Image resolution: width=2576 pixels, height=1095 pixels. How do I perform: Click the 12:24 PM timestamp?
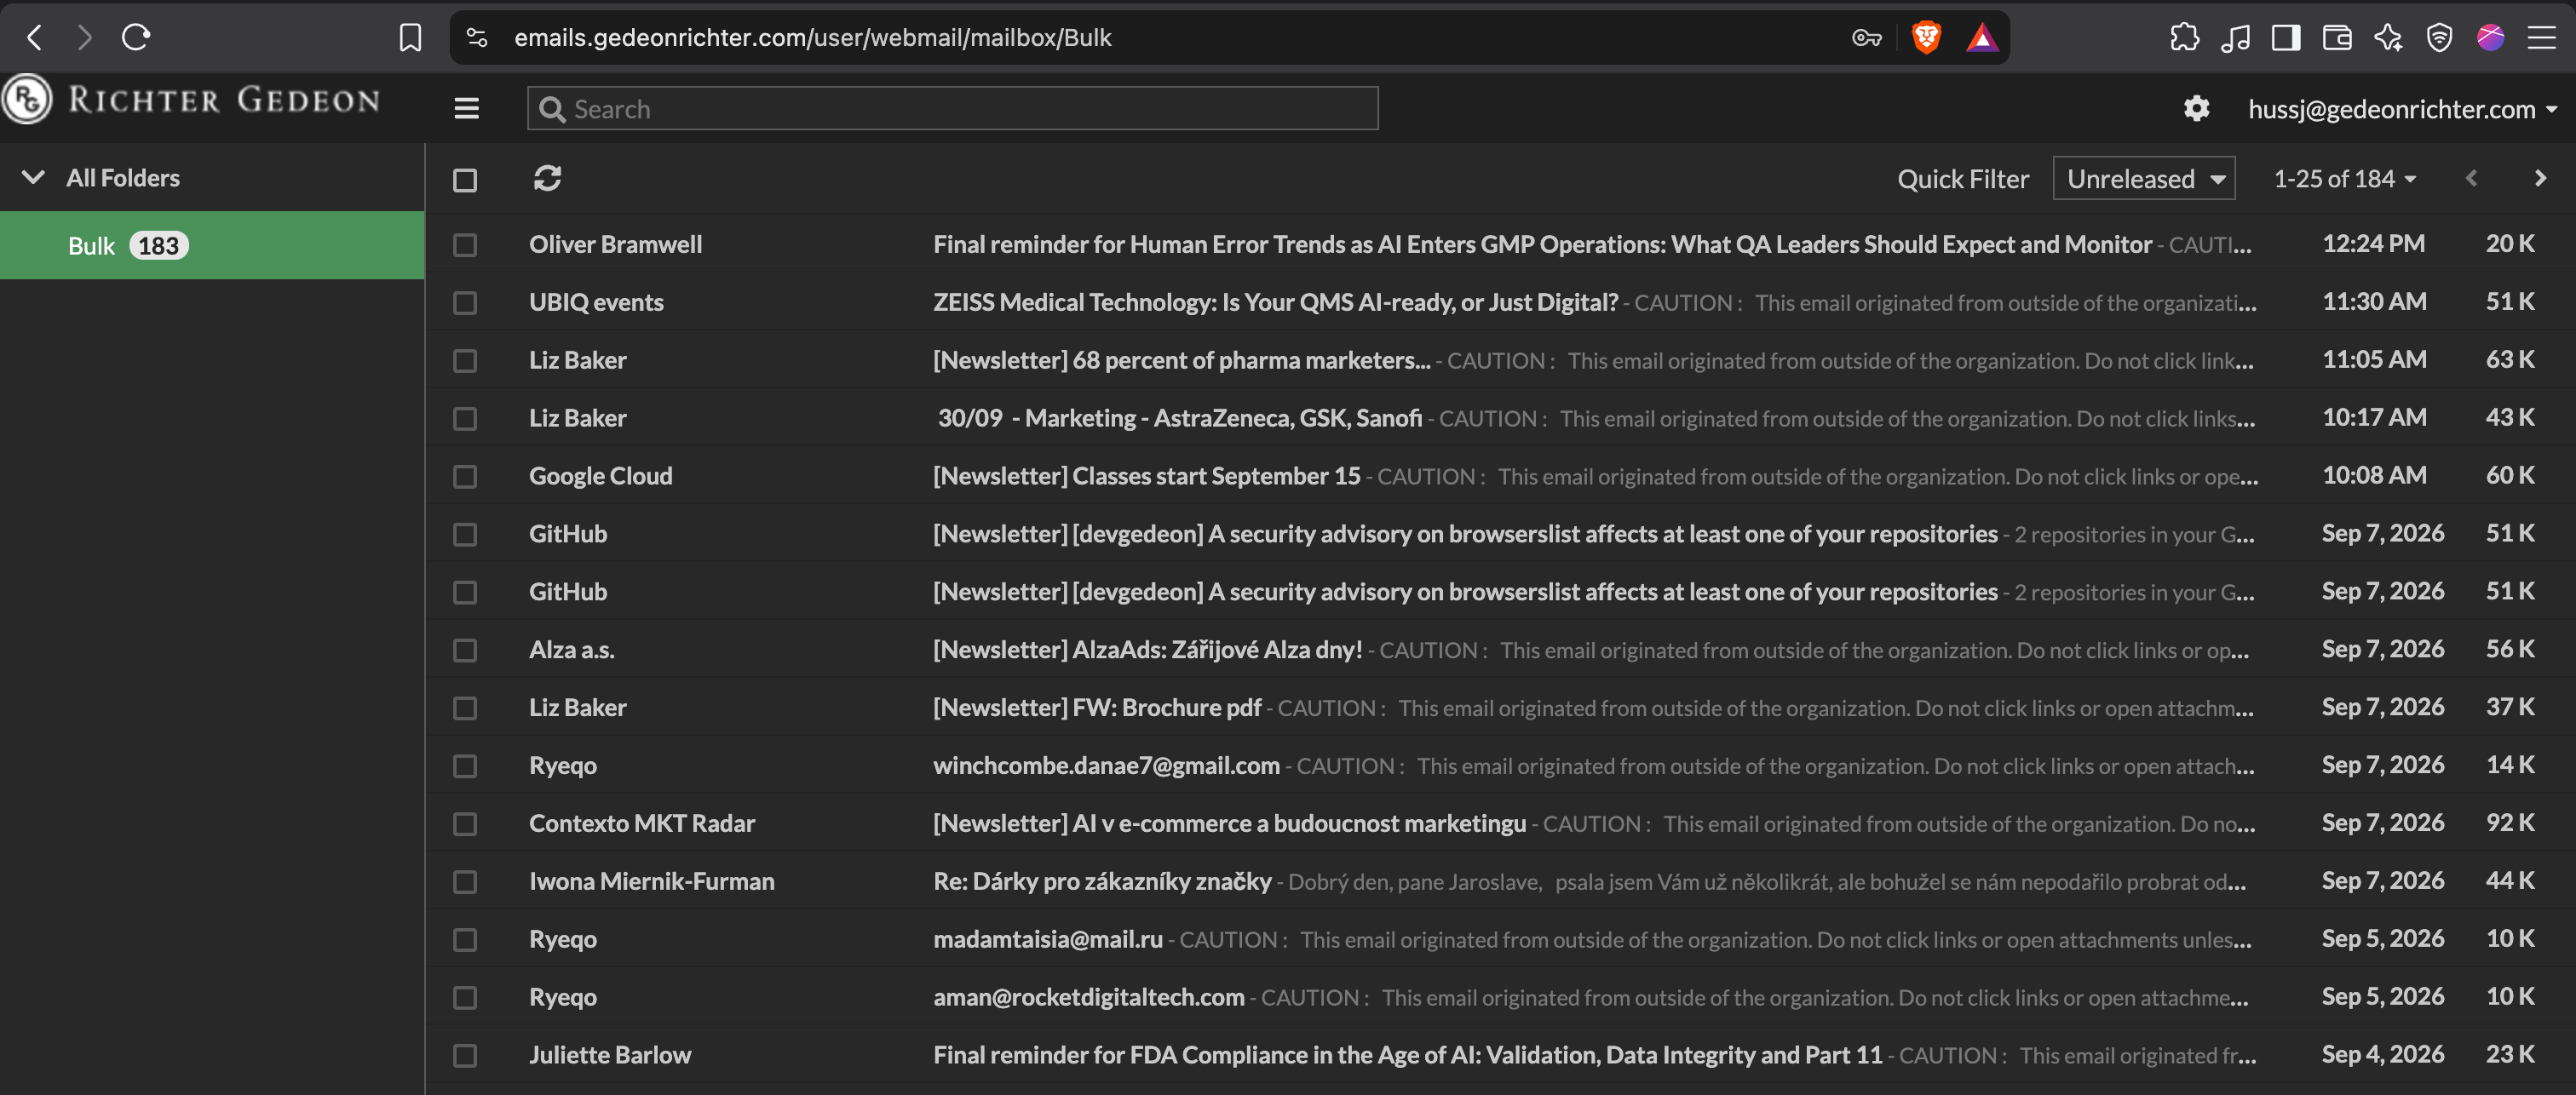click(2373, 244)
